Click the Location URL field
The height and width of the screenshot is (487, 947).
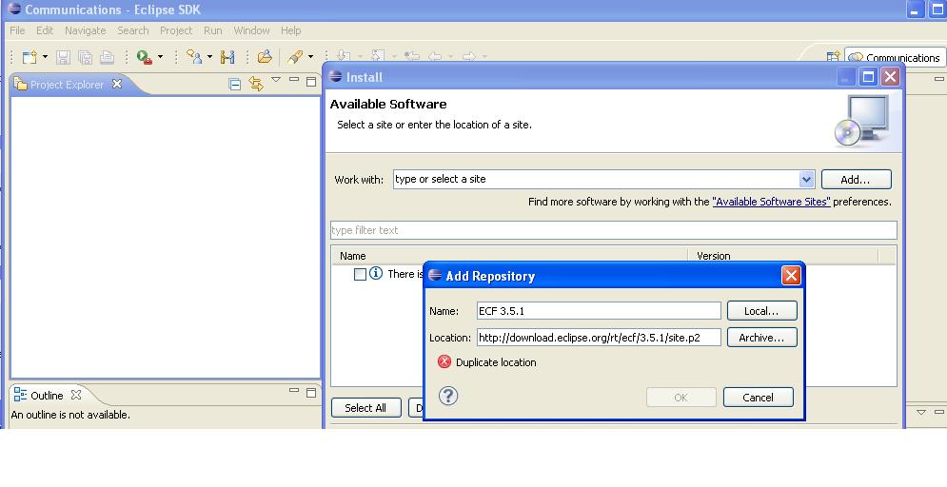tap(599, 338)
